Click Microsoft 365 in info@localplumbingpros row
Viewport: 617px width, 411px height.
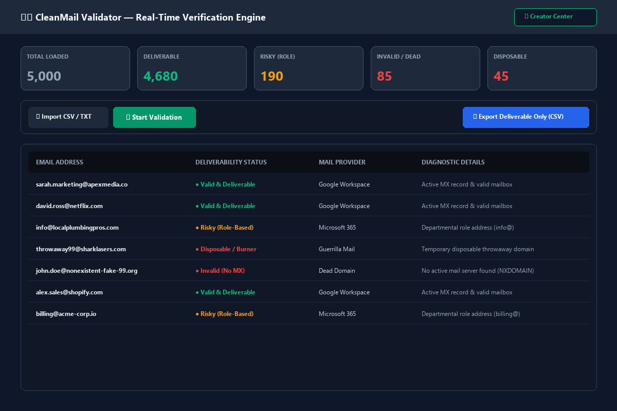click(337, 228)
